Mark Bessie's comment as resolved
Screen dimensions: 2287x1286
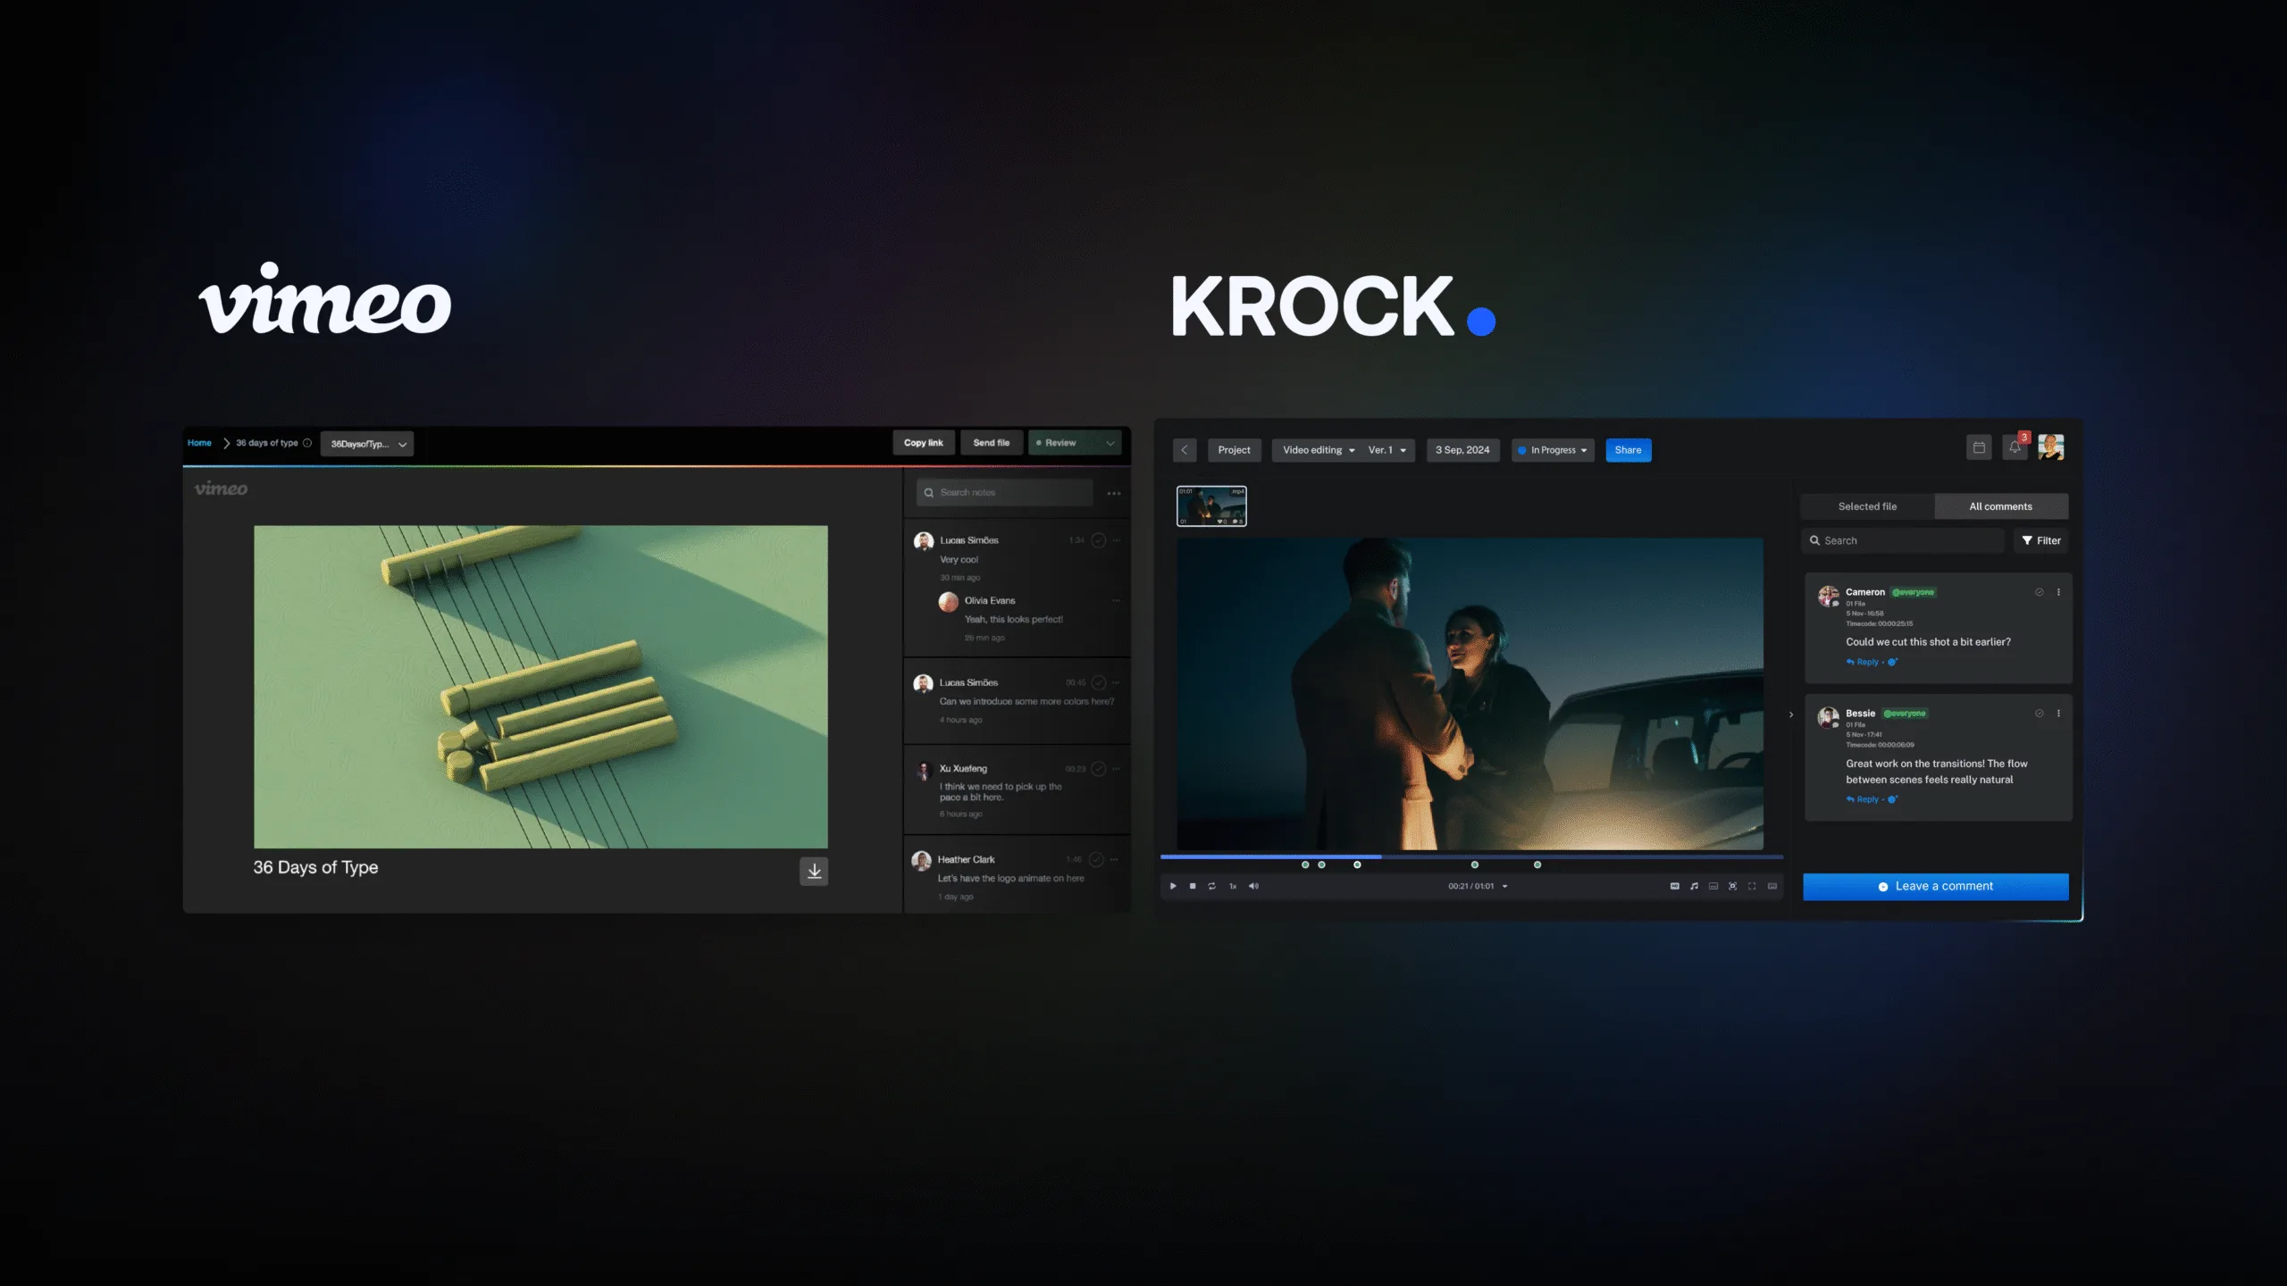(x=2039, y=713)
